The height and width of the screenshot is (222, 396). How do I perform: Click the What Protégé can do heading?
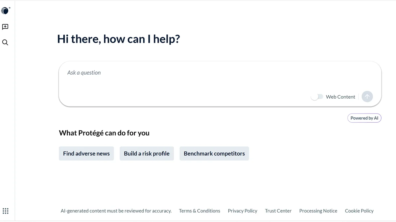(x=104, y=133)
